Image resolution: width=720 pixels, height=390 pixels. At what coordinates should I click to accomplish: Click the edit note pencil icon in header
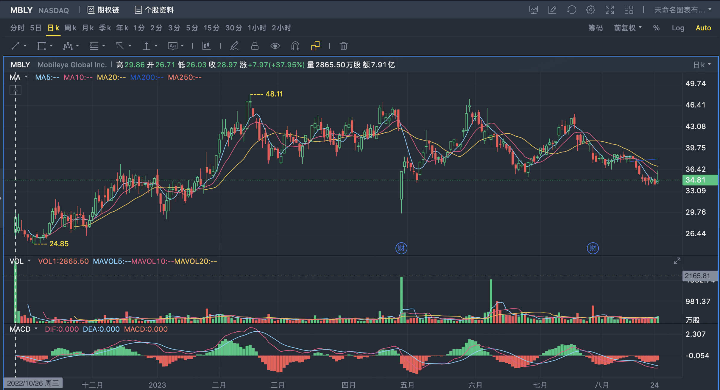coord(552,10)
